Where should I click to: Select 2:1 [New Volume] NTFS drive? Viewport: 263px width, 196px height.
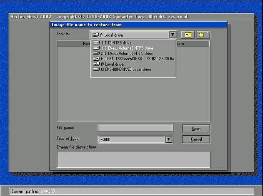click(x=133, y=53)
